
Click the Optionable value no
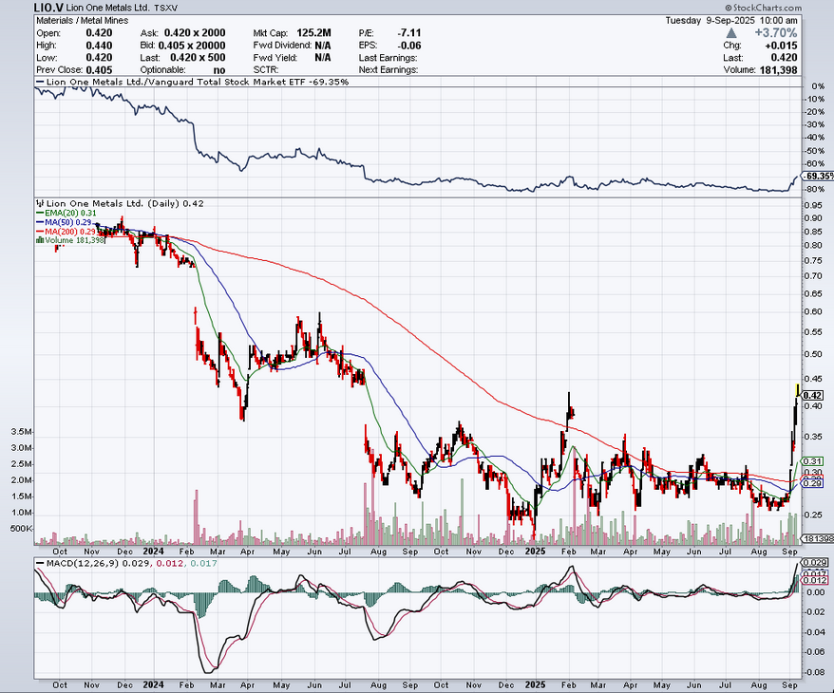(x=219, y=69)
